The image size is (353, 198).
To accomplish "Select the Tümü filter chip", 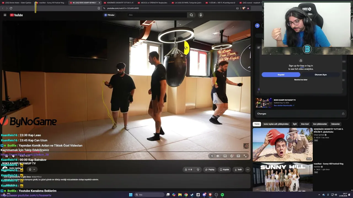I will pyautogui.click(x=257, y=124).
